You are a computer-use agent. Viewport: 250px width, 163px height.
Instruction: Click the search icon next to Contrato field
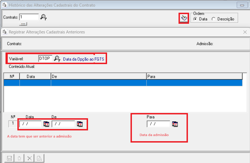coord(43,17)
